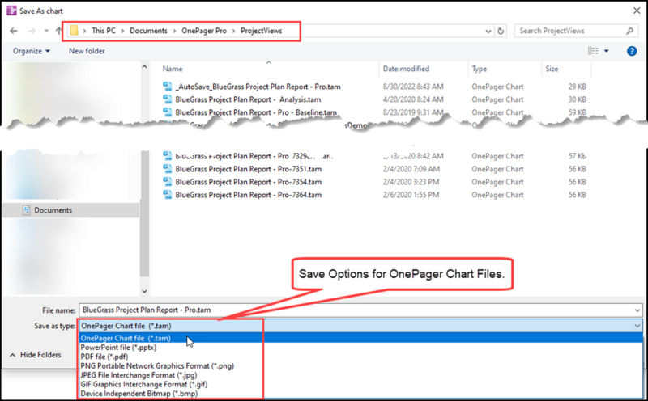Image resolution: width=648 pixels, height=401 pixels.
Task: Open the File name dropdown arrow
Action: (637, 310)
